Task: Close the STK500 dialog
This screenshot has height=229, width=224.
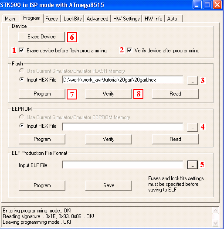Action: click(217, 5)
